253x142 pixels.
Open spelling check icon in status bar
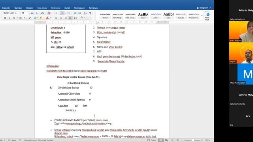click(x=20, y=140)
